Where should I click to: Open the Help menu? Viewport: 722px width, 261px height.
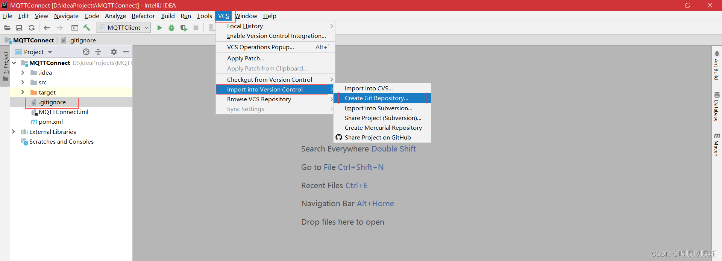coord(270,16)
